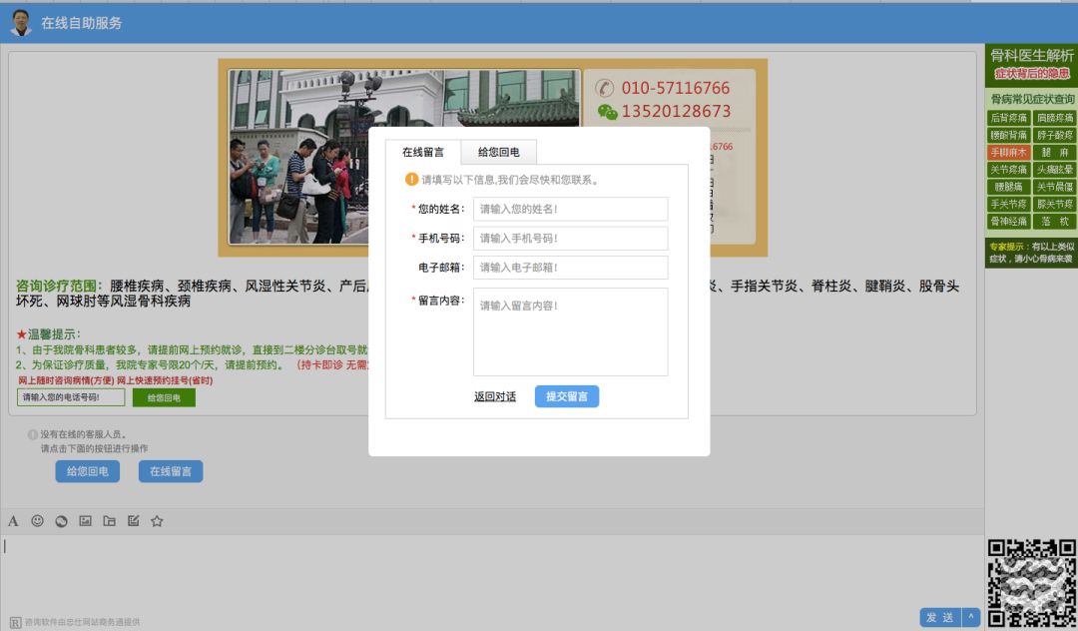This screenshot has width=1078, height=631.
Task: Click the star favorite icon
Action: [x=157, y=520]
